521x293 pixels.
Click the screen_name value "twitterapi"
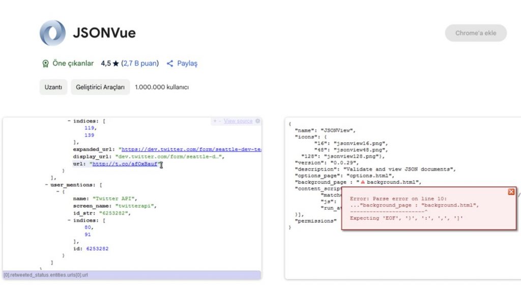[134, 206]
